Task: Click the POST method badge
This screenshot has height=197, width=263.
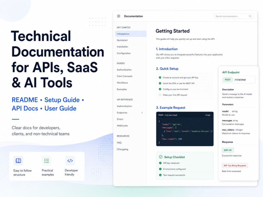Action: 227,80
